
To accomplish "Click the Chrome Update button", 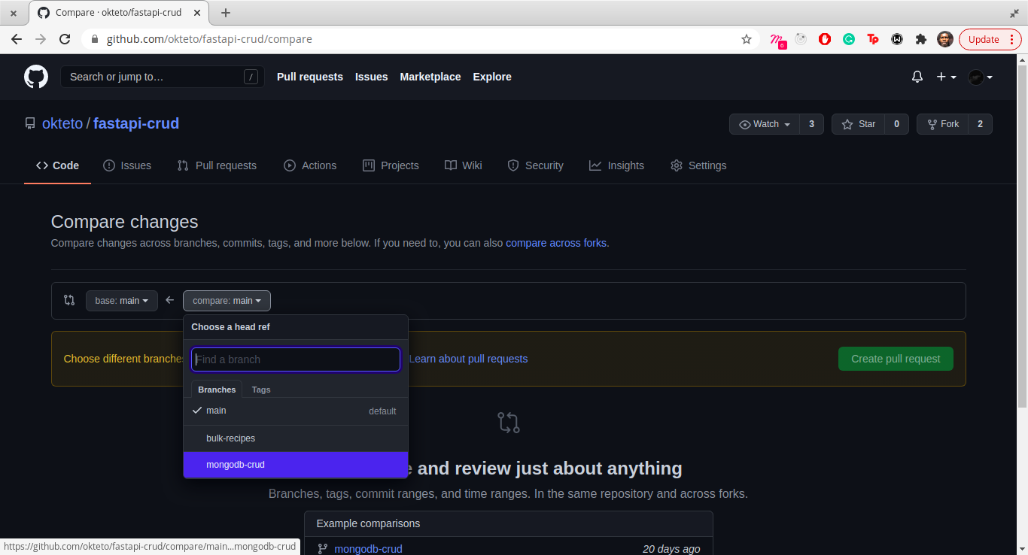I will click(984, 39).
